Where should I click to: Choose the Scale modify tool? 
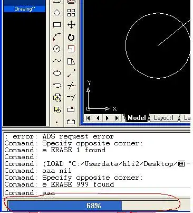coord(71,49)
